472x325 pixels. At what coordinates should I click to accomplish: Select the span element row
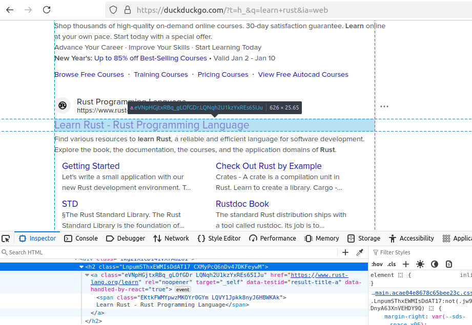point(184,301)
